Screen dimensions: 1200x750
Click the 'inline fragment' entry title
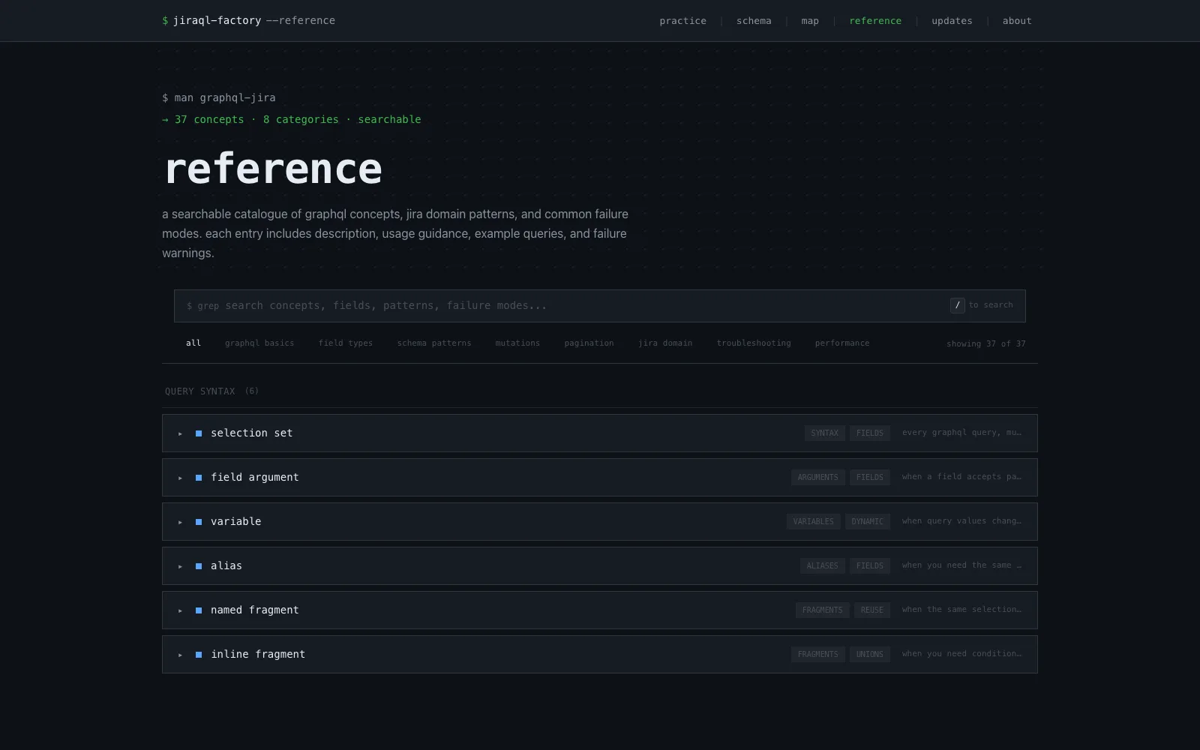point(258,654)
